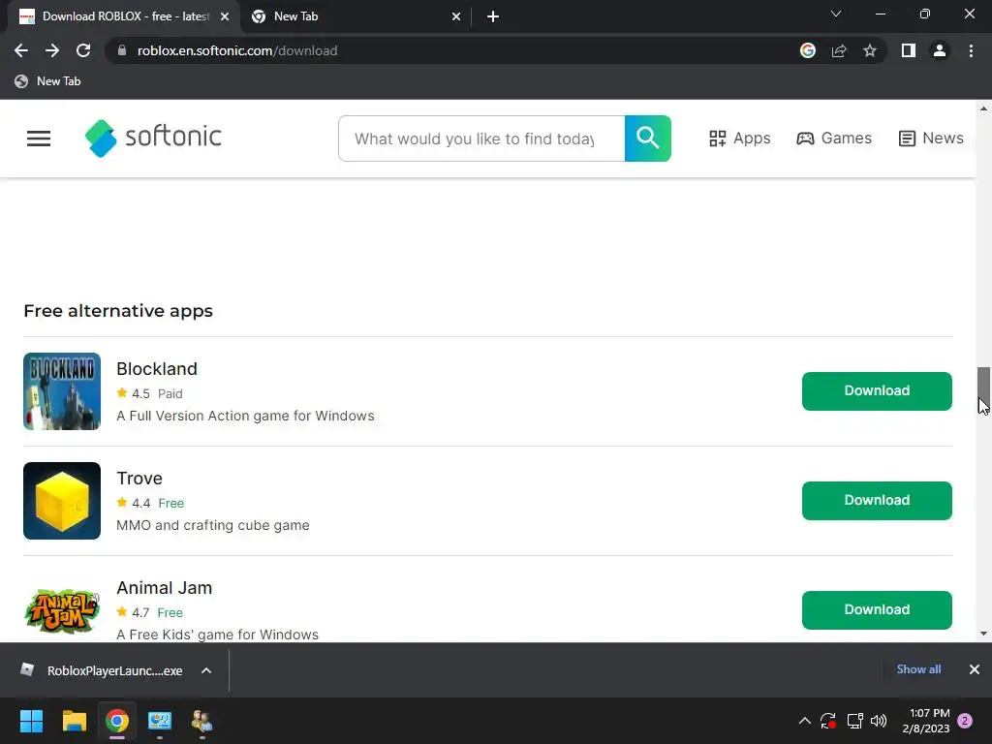Open the News section
Viewport: 992px width, 744px height.
click(x=931, y=138)
